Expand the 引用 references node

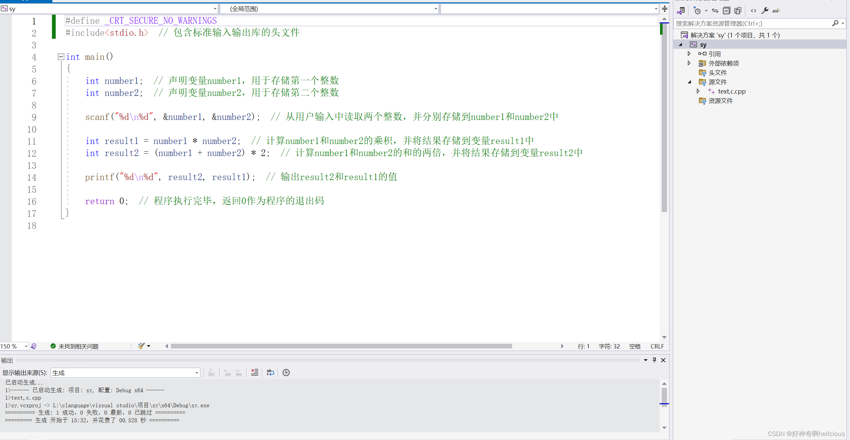click(x=689, y=53)
